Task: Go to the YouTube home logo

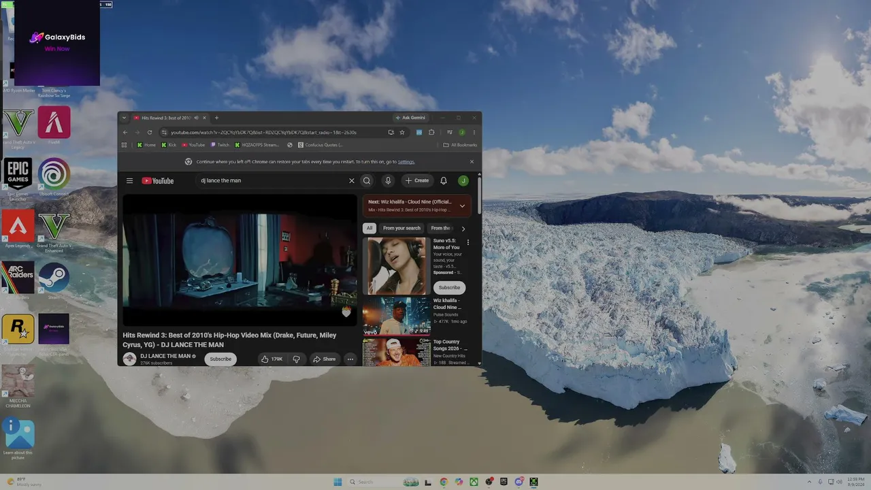Action: (158, 180)
